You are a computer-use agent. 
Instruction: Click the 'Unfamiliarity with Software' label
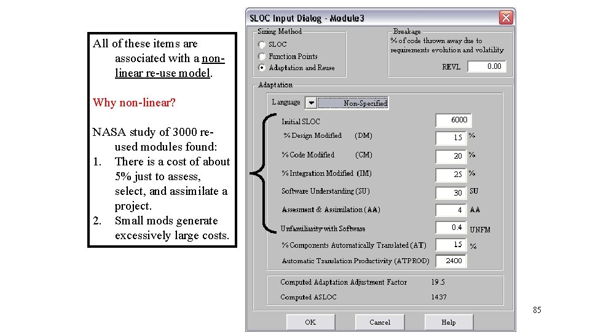point(323,229)
